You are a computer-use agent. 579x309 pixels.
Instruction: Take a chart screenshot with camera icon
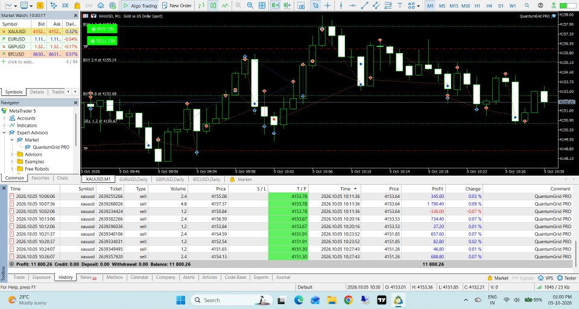(302, 5)
